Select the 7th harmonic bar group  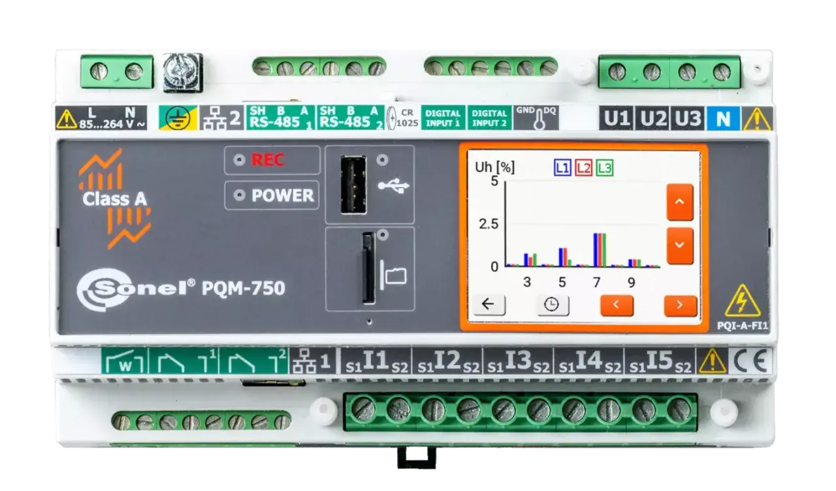tap(600, 249)
